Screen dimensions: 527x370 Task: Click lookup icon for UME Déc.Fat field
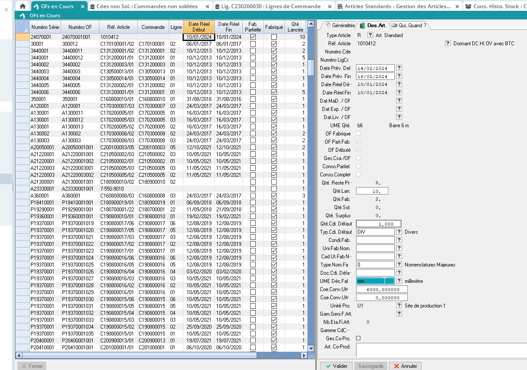coord(399,281)
